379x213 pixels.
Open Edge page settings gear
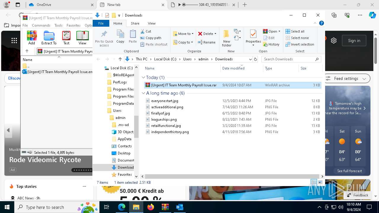click(x=334, y=41)
